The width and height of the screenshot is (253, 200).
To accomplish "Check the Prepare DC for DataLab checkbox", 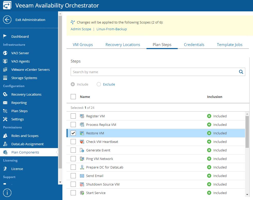I will click(73, 167).
